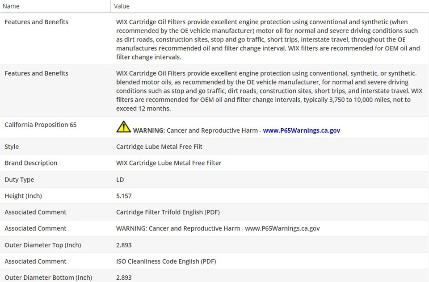Select the 2.893 value for Outer Diameter Bottom
This screenshot has height=282, width=429.
[x=124, y=278]
